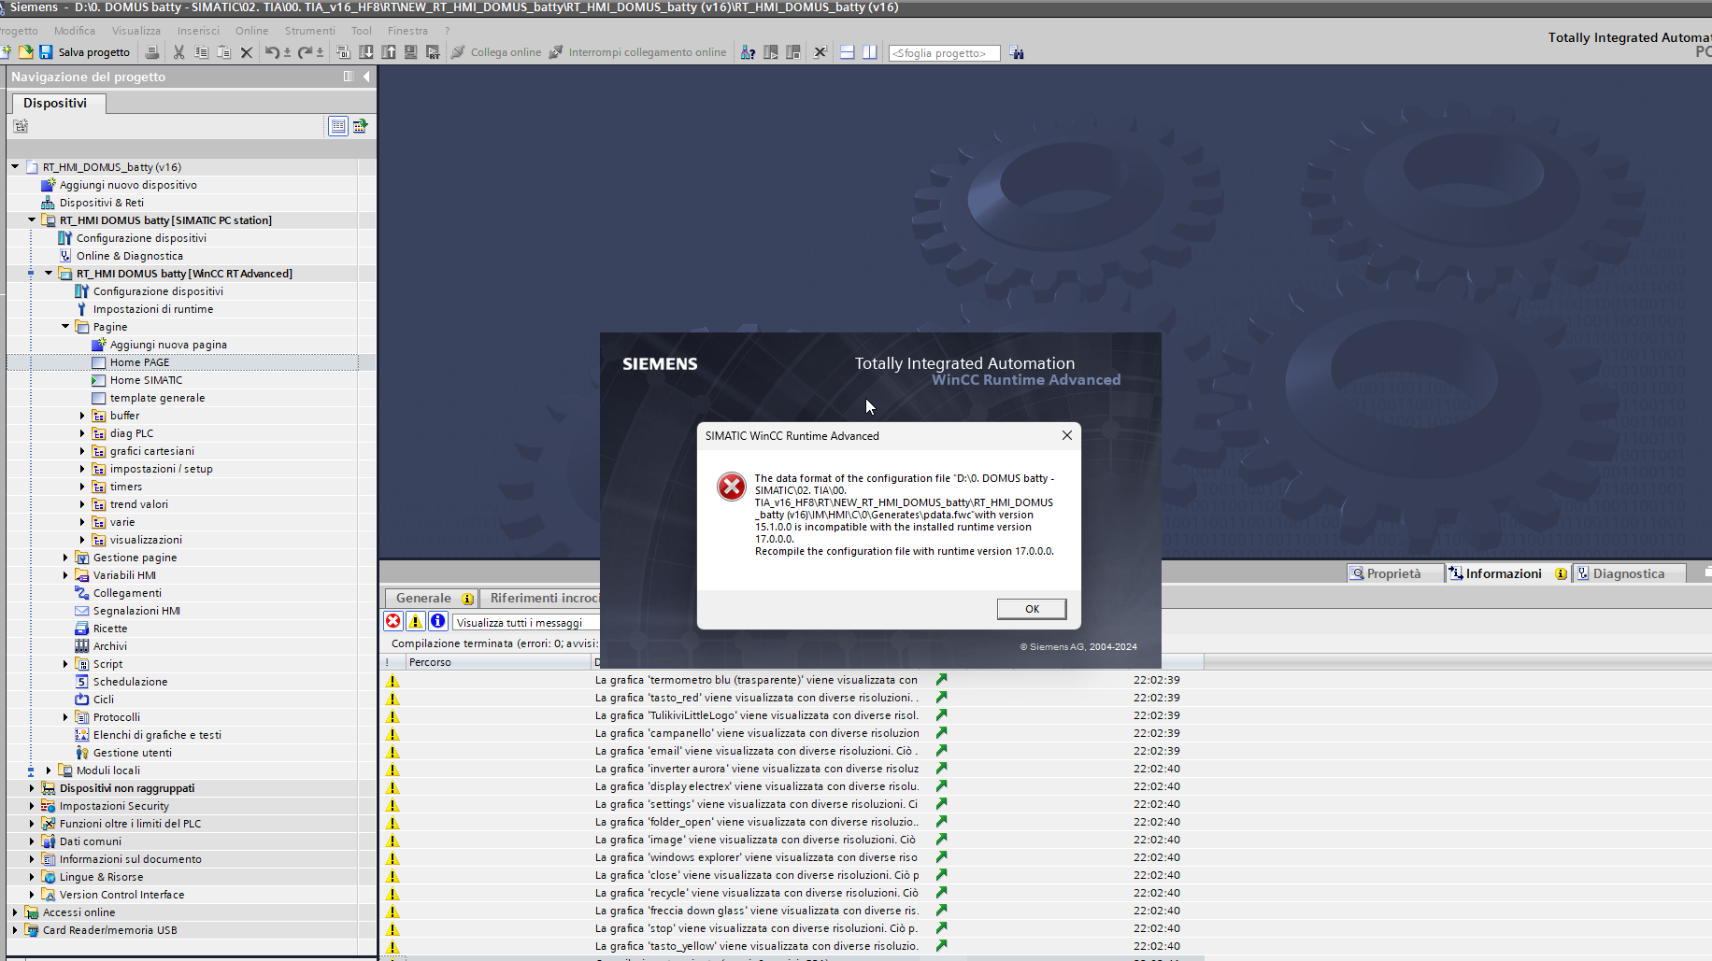The width and height of the screenshot is (1712, 961).
Task: Click the split editor horizontally icon
Action: (x=847, y=52)
